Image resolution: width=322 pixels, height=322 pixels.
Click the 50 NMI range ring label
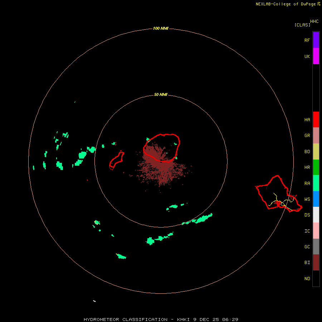click(161, 95)
